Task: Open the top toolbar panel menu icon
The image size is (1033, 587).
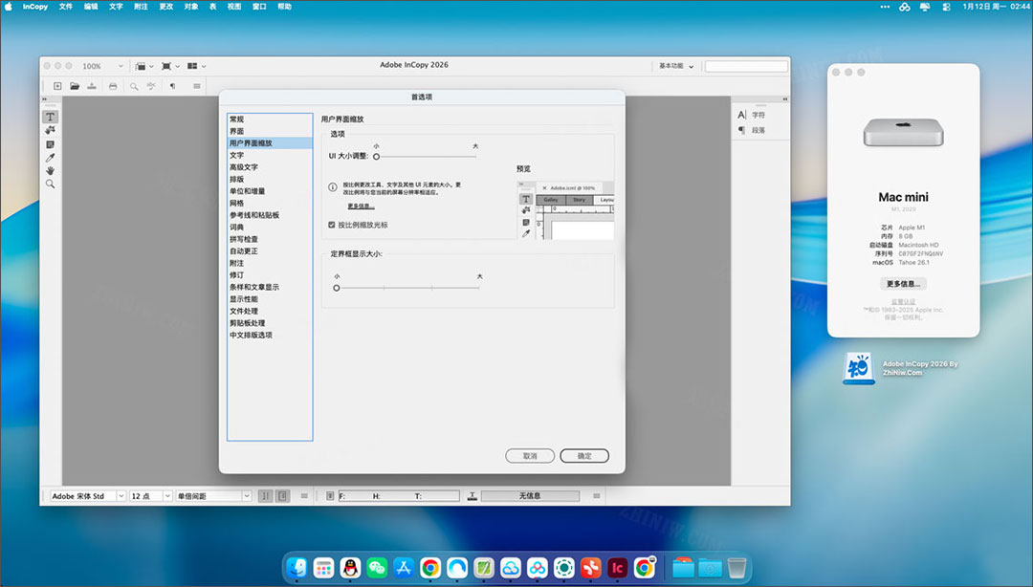Action: point(196,86)
